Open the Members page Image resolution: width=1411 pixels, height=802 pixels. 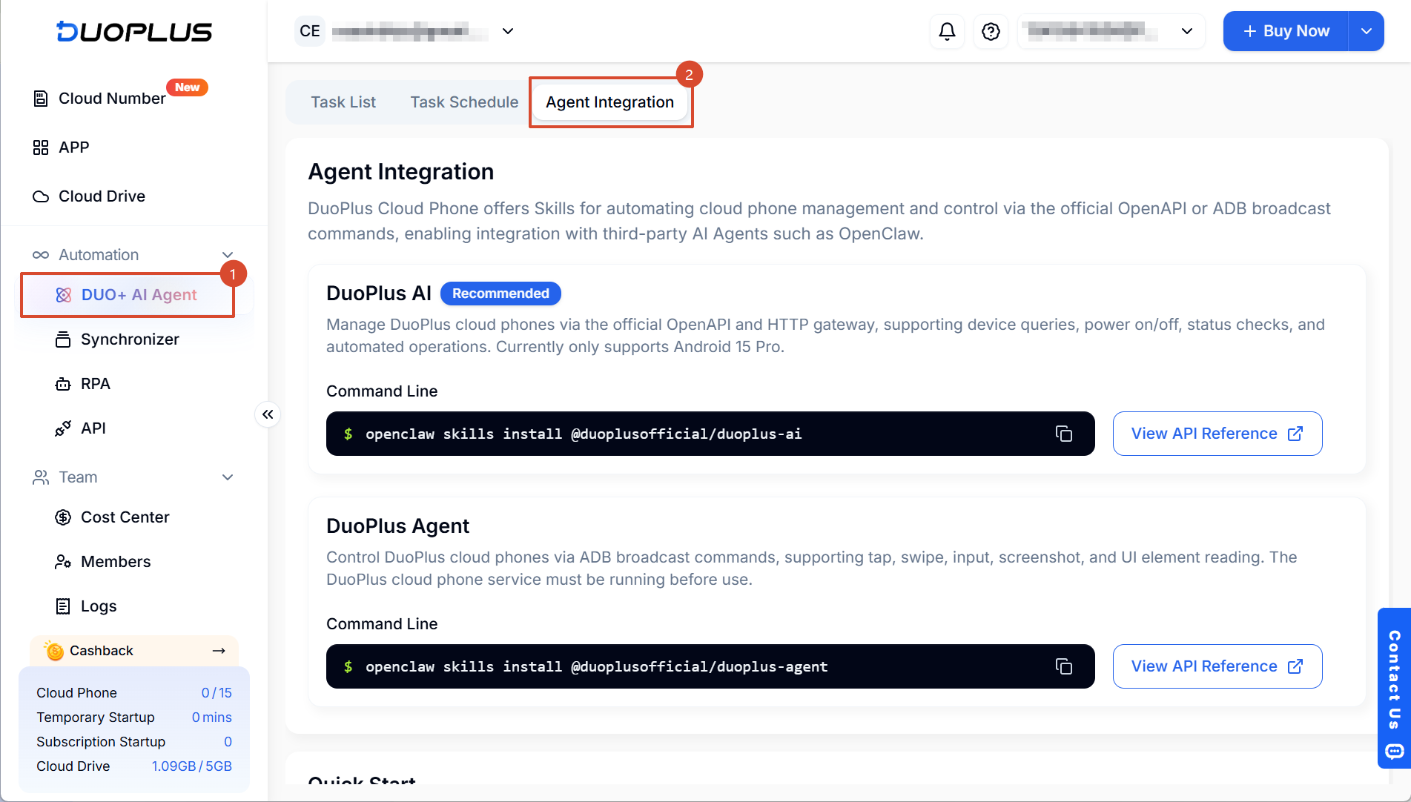[x=116, y=562]
